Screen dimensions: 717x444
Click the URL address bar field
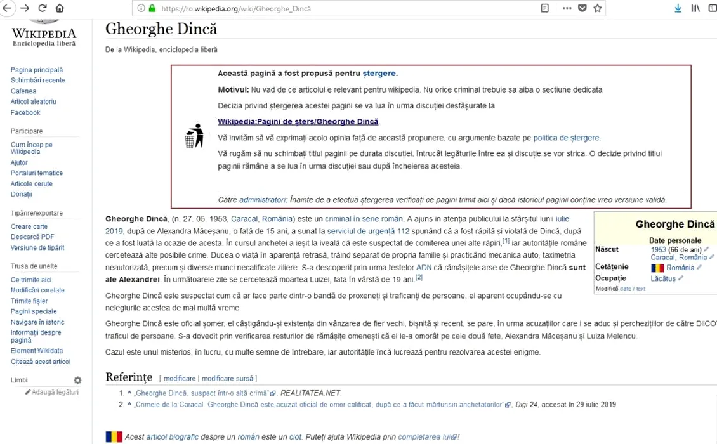(343, 9)
